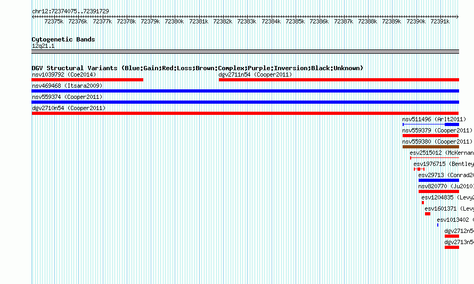Viewport: 474px width, 284px height.
Task: Click the Cytogenetic Bands track title
Action: [x=63, y=39]
